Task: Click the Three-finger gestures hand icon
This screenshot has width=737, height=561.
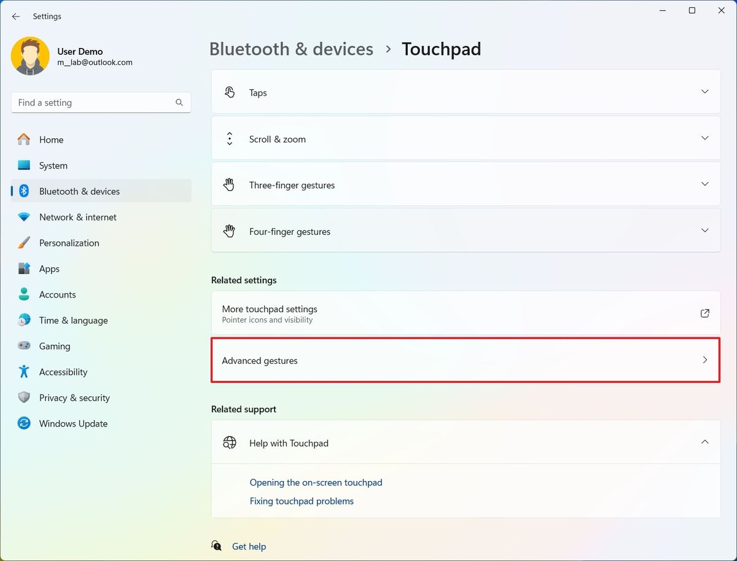Action: pos(230,184)
